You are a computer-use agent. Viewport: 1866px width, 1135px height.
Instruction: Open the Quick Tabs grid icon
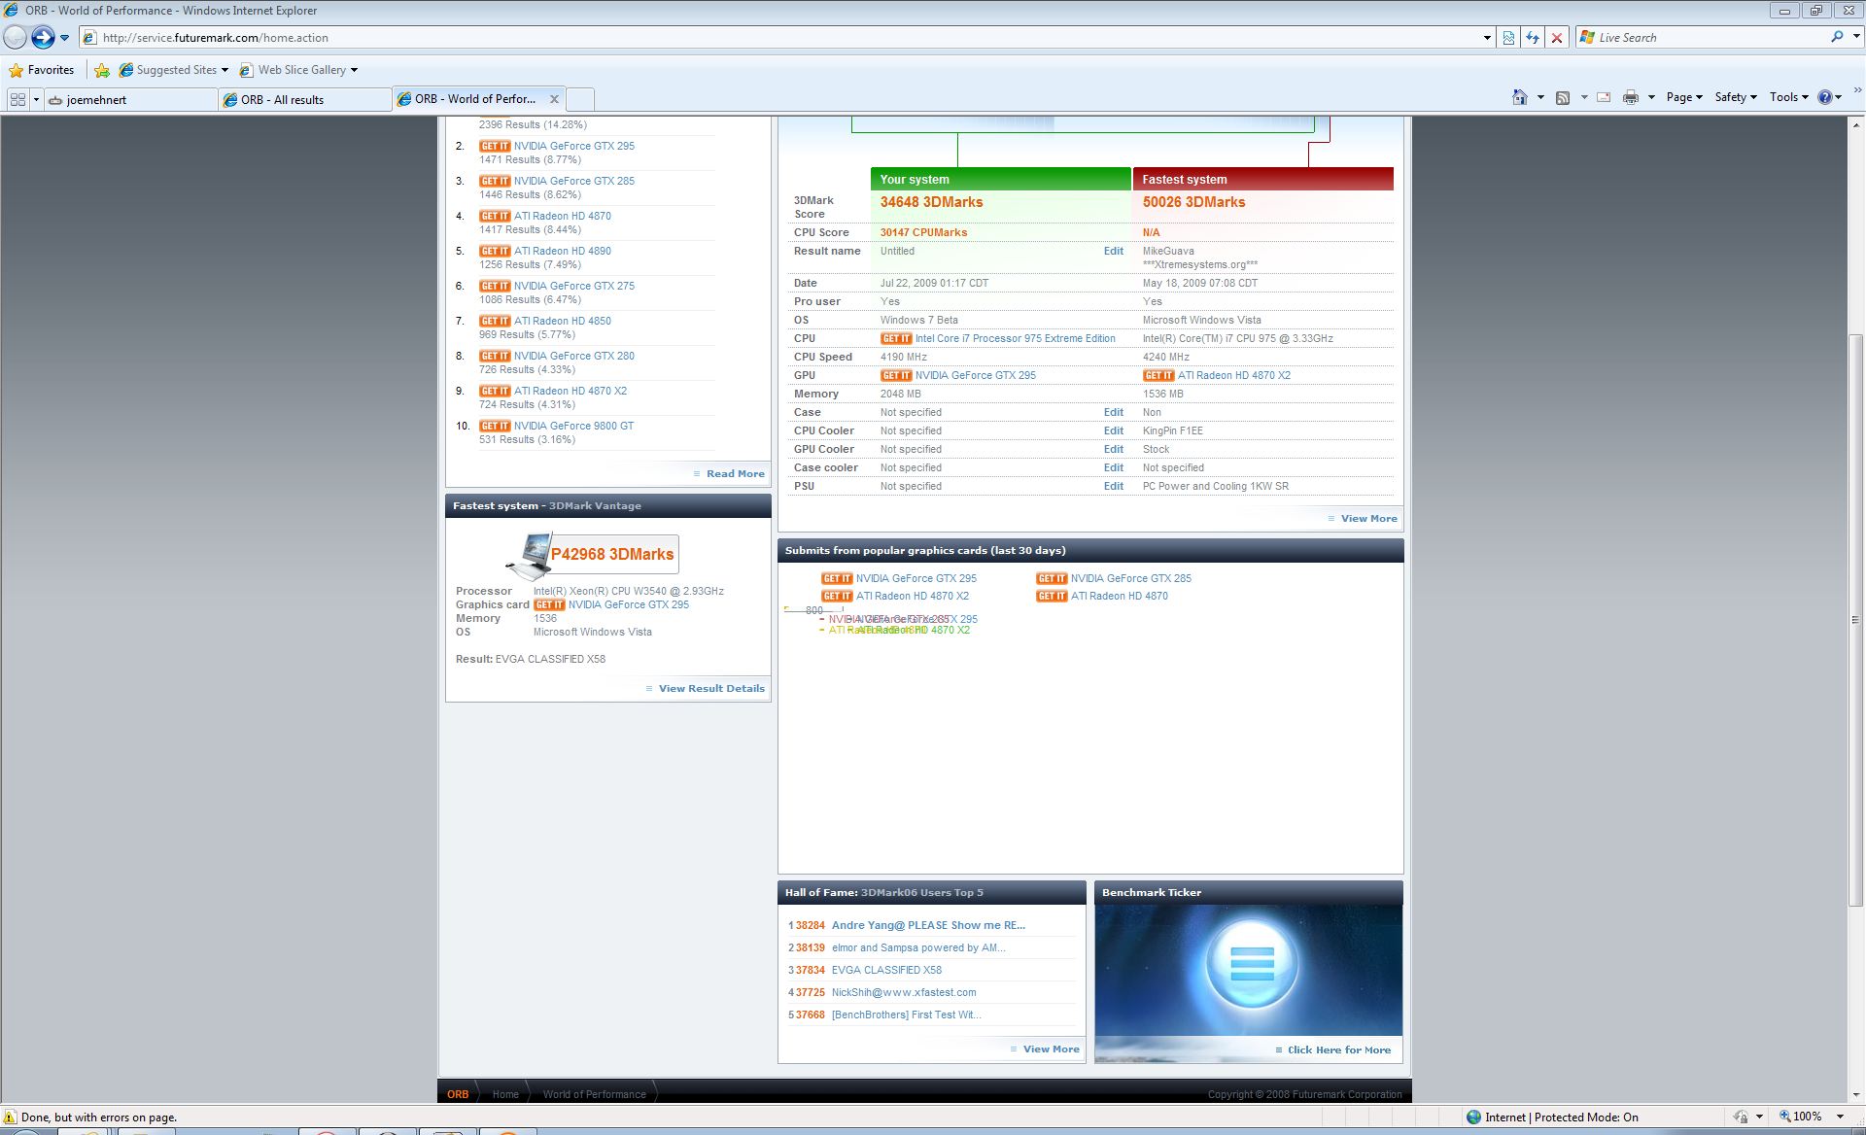17,99
